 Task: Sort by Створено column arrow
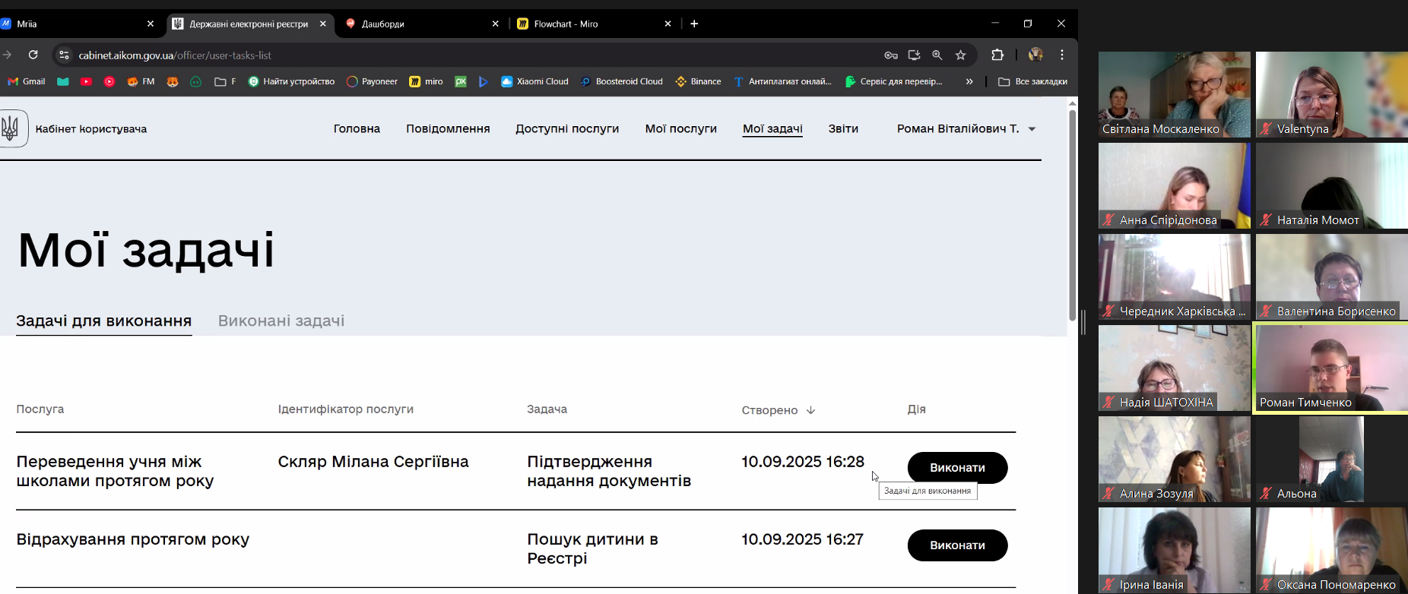coord(810,410)
